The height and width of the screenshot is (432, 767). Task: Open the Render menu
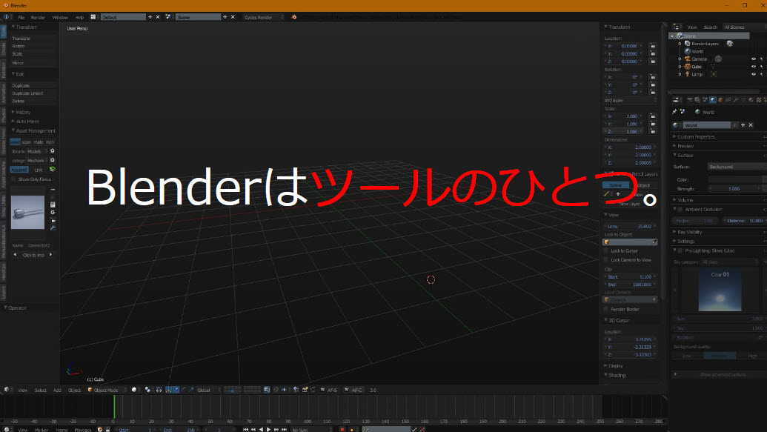[38, 17]
